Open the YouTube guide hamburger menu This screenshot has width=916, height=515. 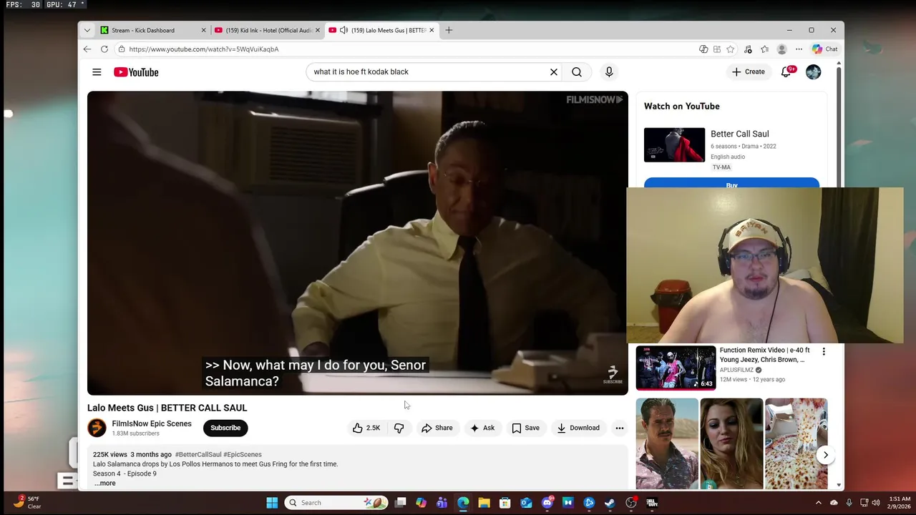coord(97,72)
